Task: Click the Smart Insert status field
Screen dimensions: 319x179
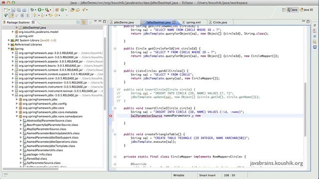Action: 207,175
